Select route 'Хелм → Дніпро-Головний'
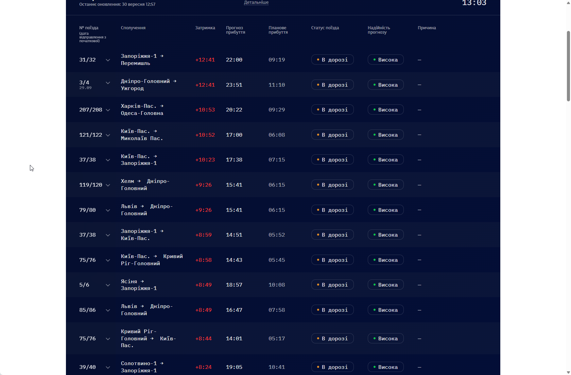Image resolution: width=571 pixels, height=375 pixels. pos(145,185)
